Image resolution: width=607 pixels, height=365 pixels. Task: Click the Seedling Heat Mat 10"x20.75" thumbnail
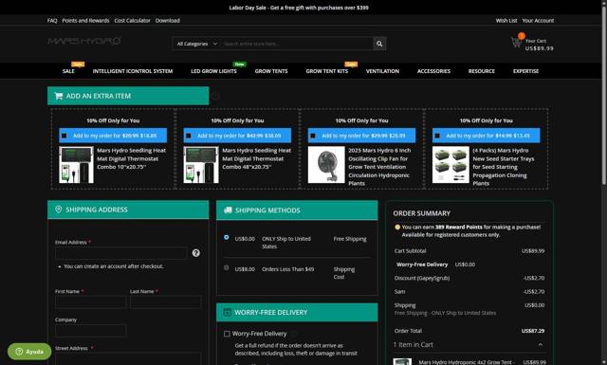pos(76,165)
